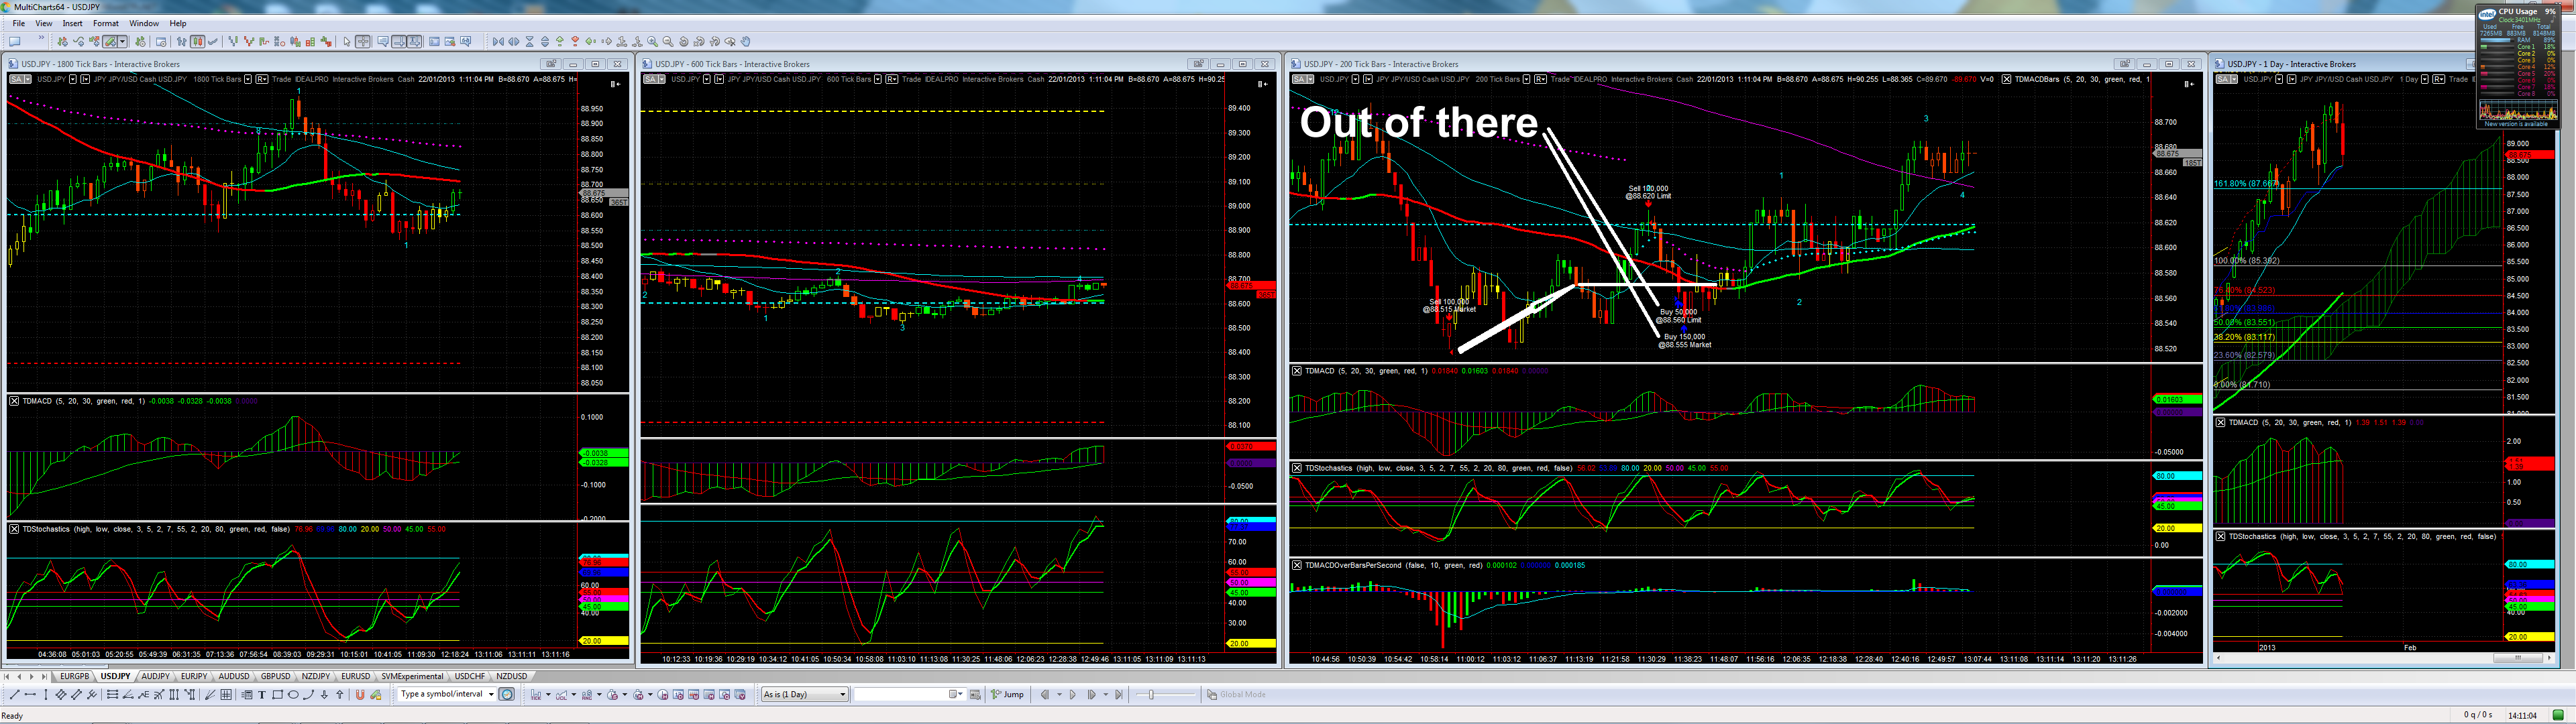The height and width of the screenshot is (724, 2576).
Task: Switch chart style to OHLC bars
Action: pyautogui.click(x=182, y=42)
